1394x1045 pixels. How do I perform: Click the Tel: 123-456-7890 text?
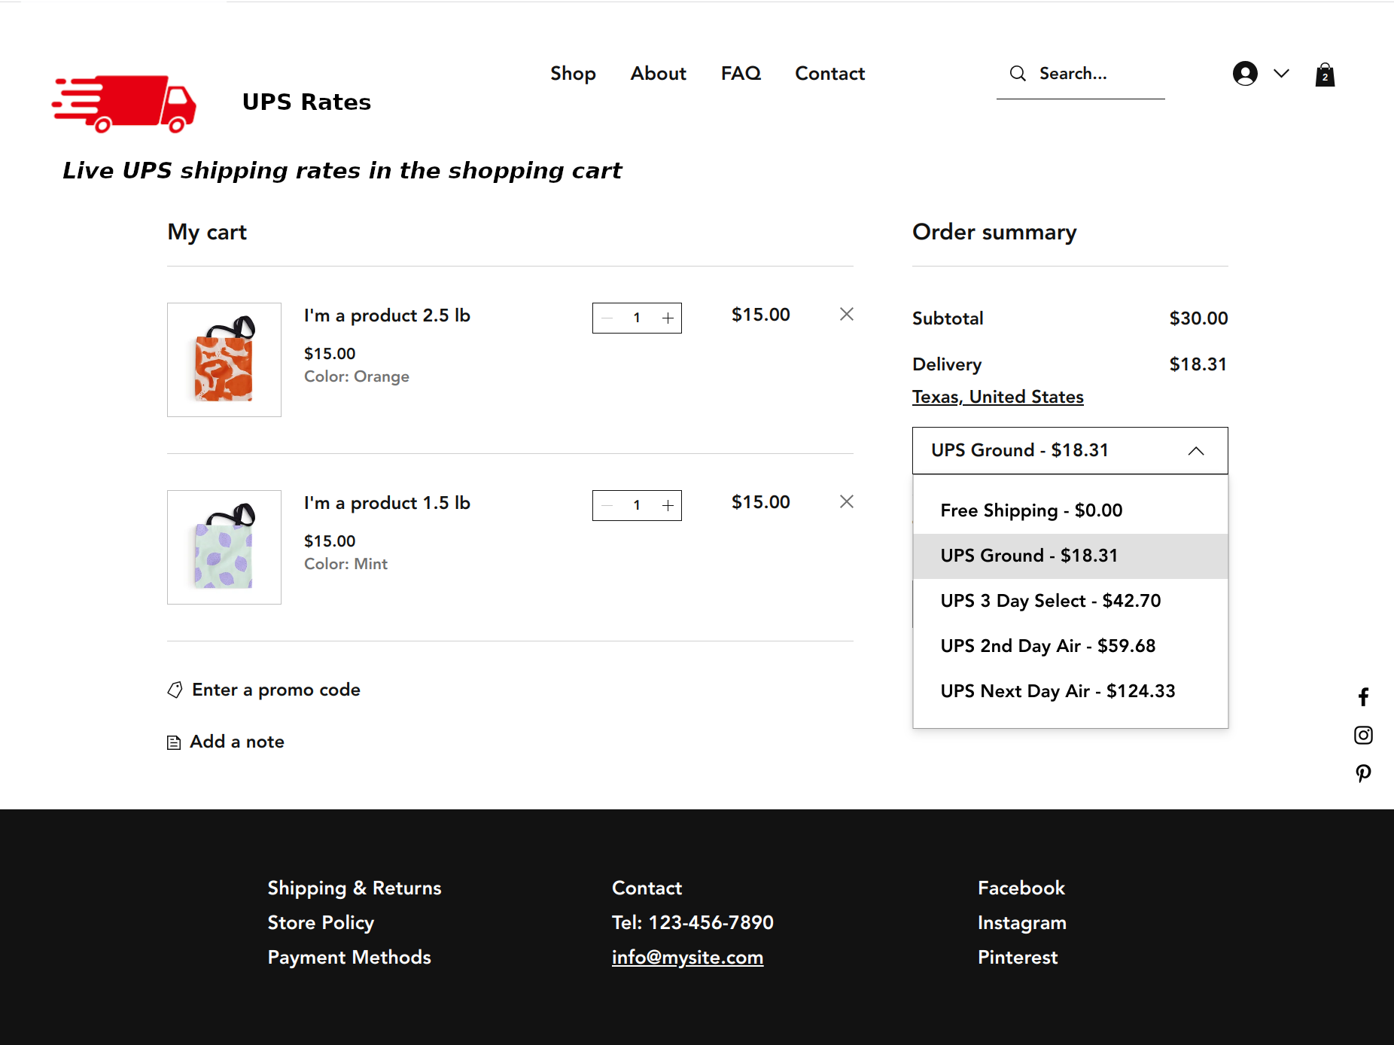pyautogui.click(x=692, y=923)
